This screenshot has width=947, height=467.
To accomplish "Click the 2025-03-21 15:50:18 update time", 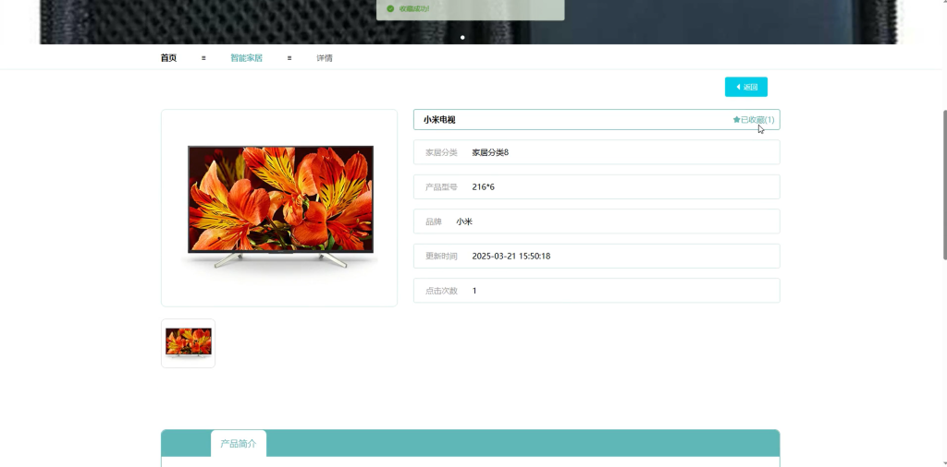I will pos(510,256).
